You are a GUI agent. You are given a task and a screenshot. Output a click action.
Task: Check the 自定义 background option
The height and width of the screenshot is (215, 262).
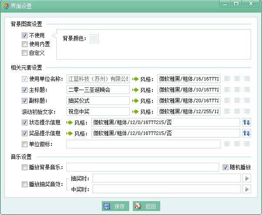coord(25,53)
